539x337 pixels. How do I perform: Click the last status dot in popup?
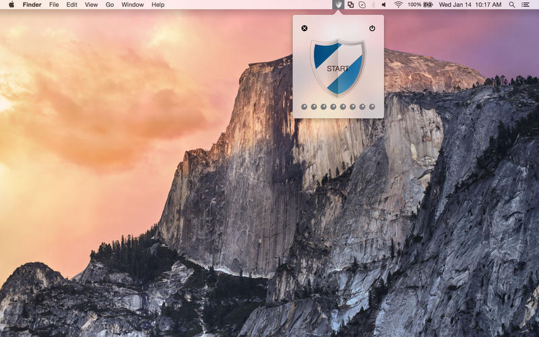(x=372, y=106)
